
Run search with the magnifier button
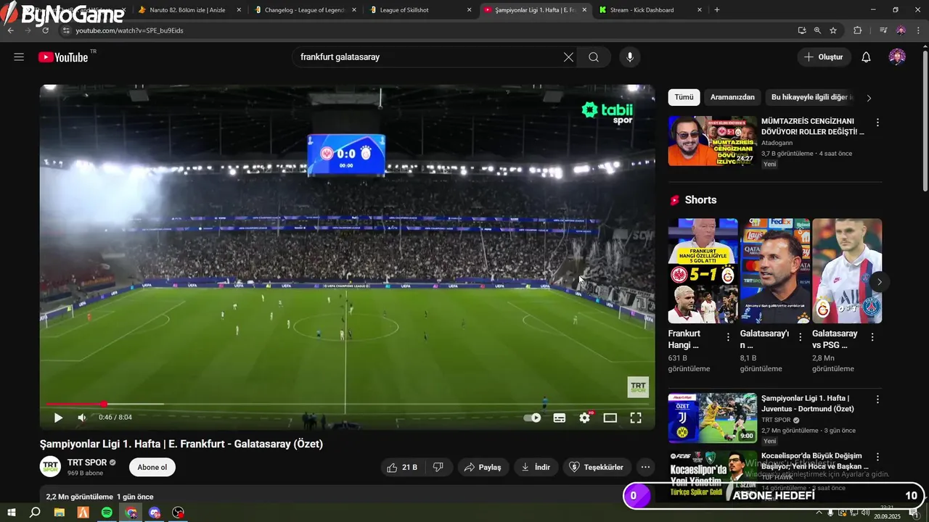594,57
